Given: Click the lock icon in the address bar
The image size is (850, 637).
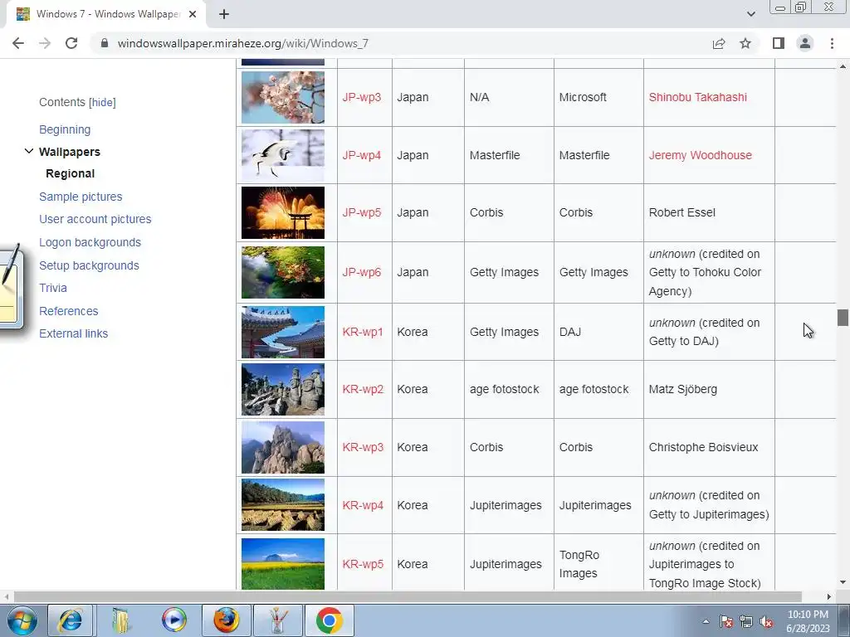Looking at the screenshot, I should (x=105, y=43).
